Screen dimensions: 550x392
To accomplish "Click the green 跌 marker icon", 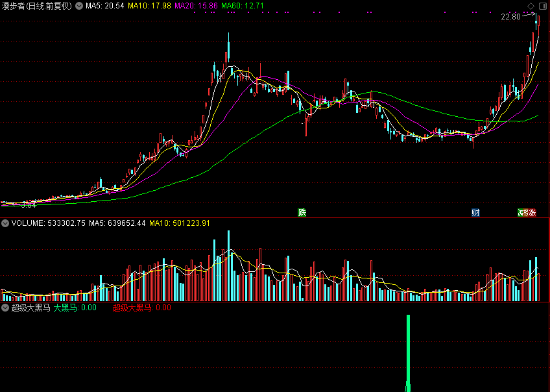I will tap(302, 213).
